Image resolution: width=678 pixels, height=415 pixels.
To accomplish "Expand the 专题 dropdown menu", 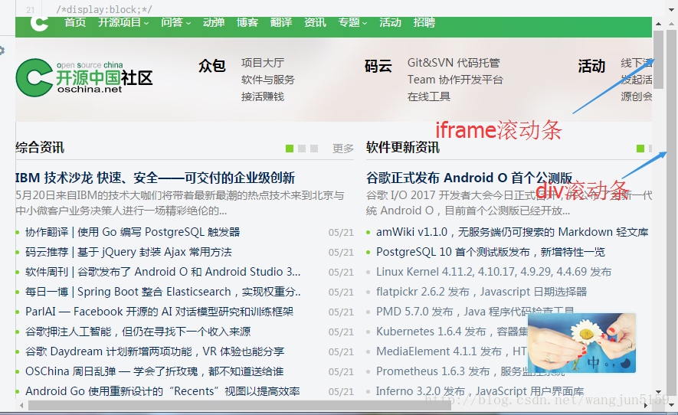I will [352, 22].
